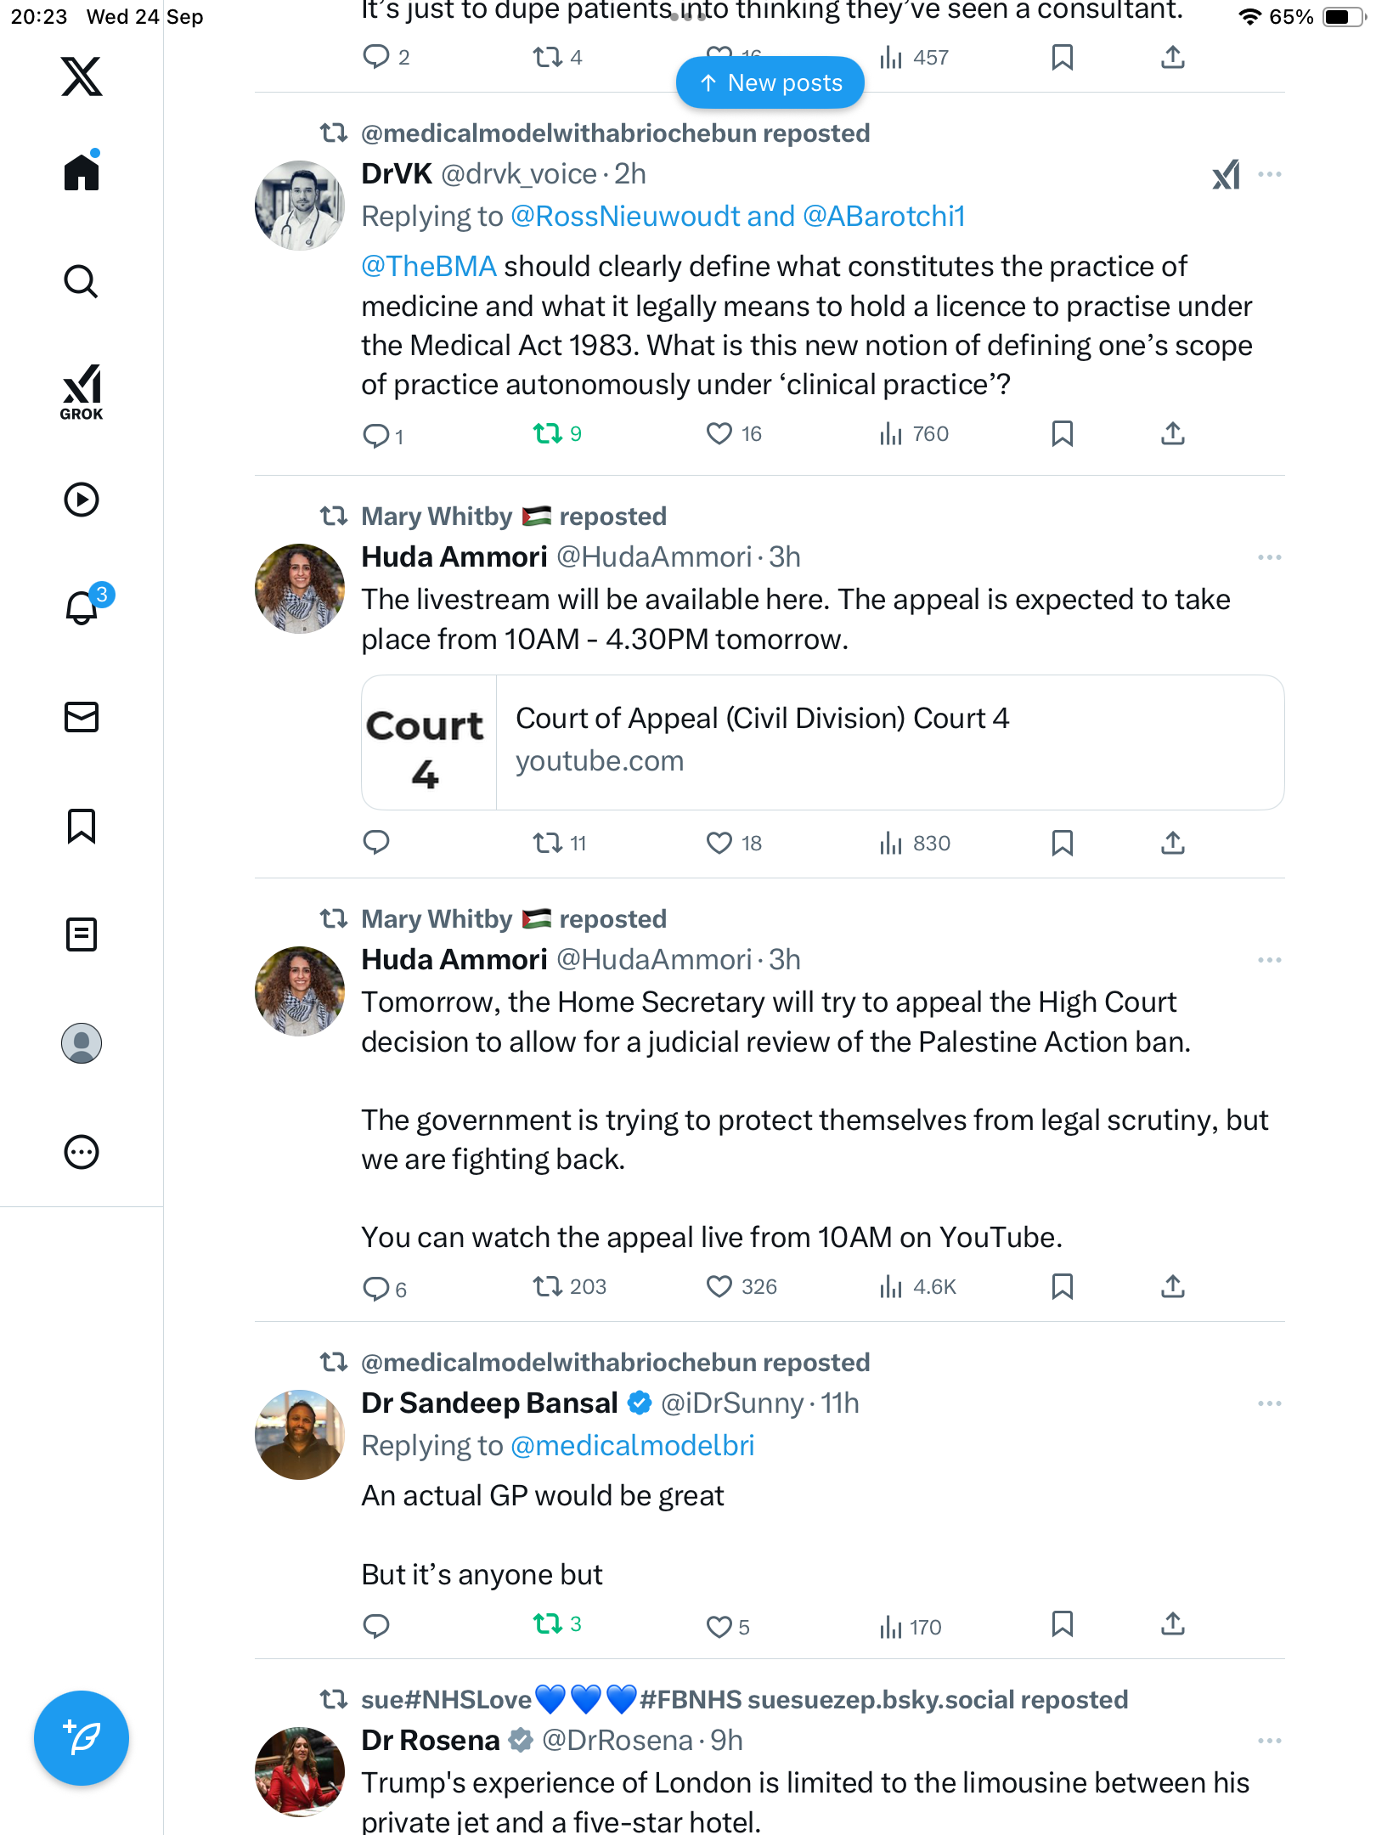Bookmark Huda Ammori's Home Secretary appeal post

click(1062, 1287)
